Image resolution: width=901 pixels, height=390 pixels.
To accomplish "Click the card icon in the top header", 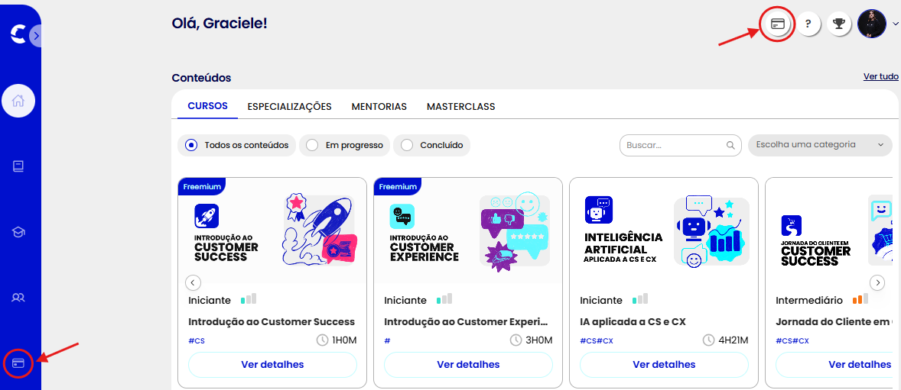I will [x=777, y=24].
